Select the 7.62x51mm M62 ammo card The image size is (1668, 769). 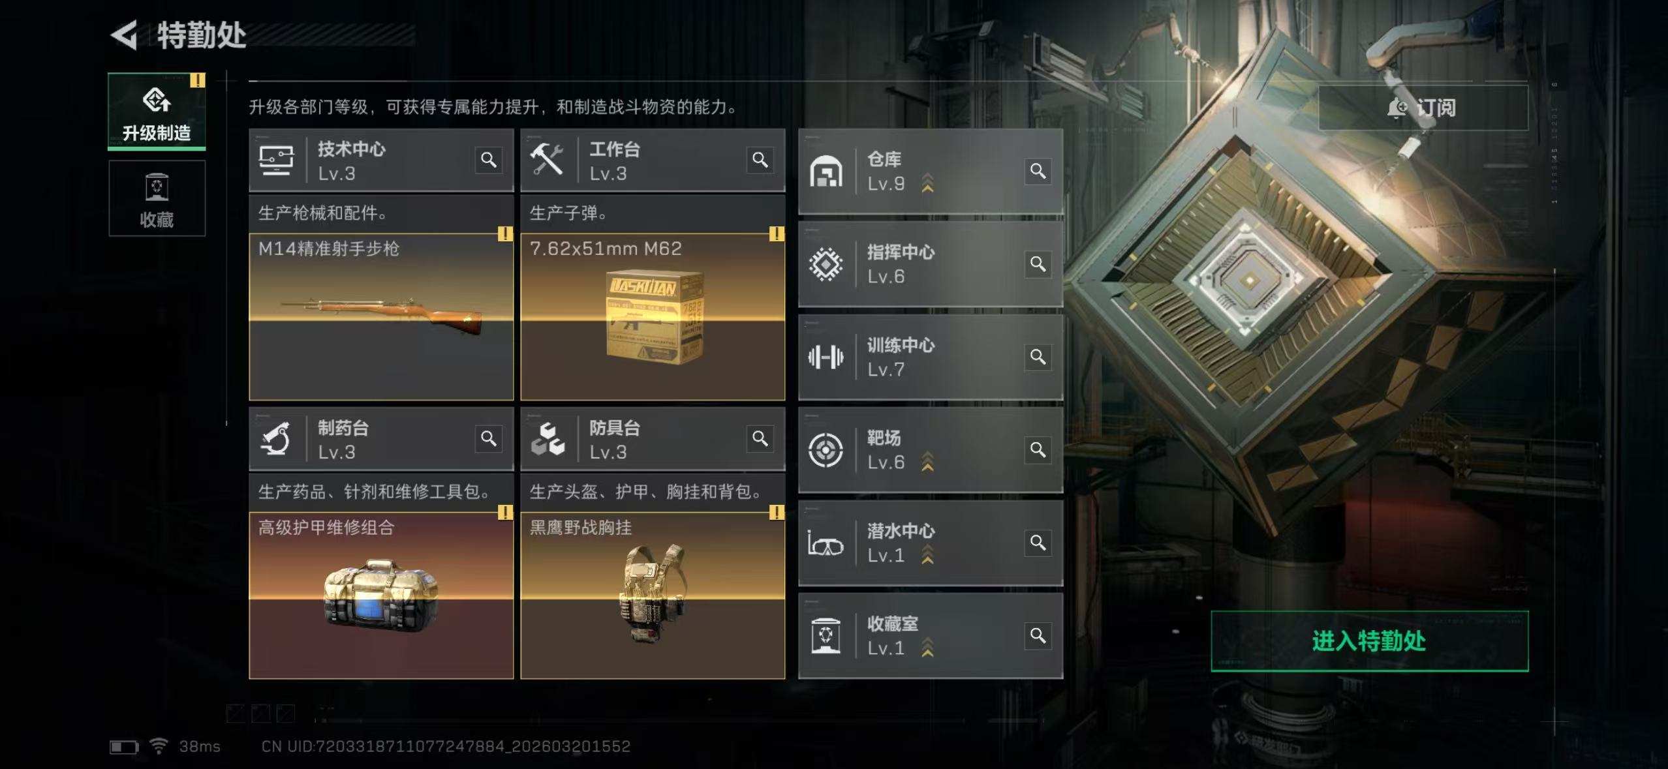pos(653,317)
